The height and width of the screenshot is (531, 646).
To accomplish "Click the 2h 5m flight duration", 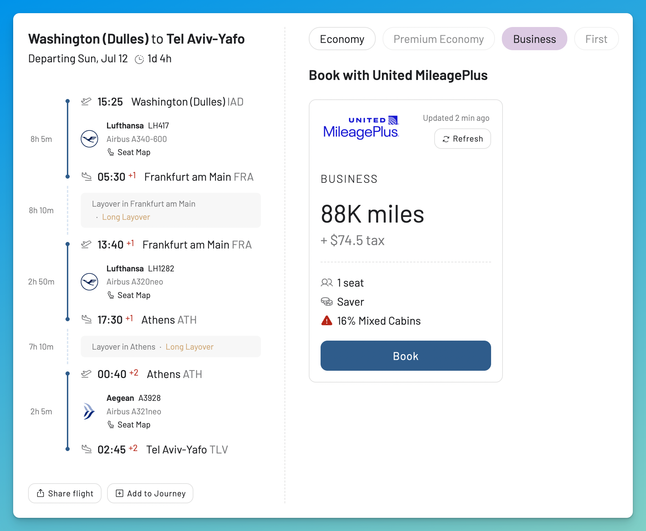I will coord(41,412).
